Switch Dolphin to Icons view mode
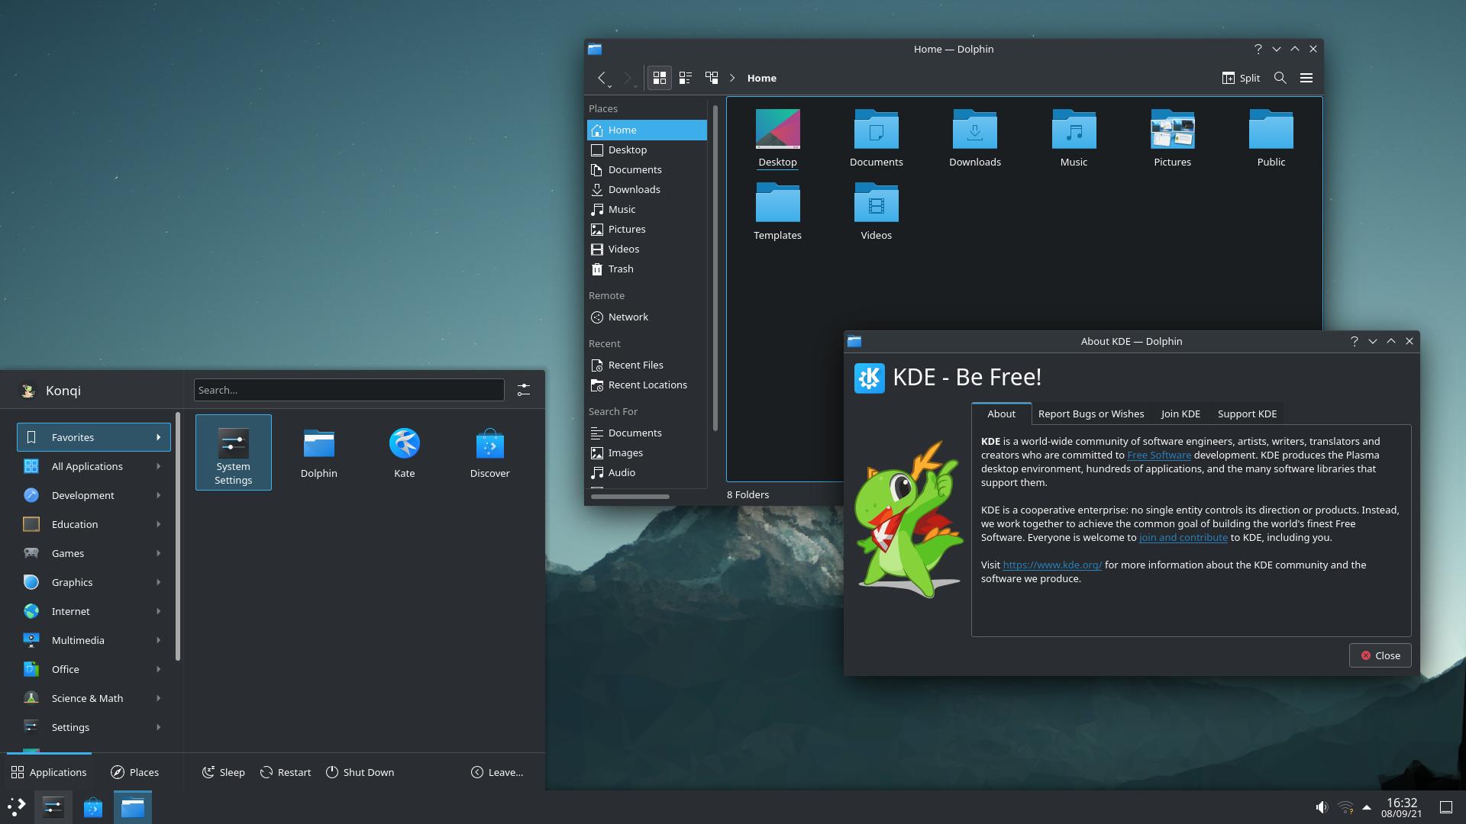The width and height of the screenshot is (1466, 824). (660, 78)
